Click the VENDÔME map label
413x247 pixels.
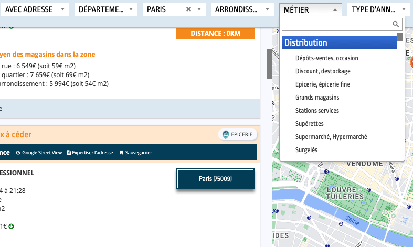[x=365, y=164]
